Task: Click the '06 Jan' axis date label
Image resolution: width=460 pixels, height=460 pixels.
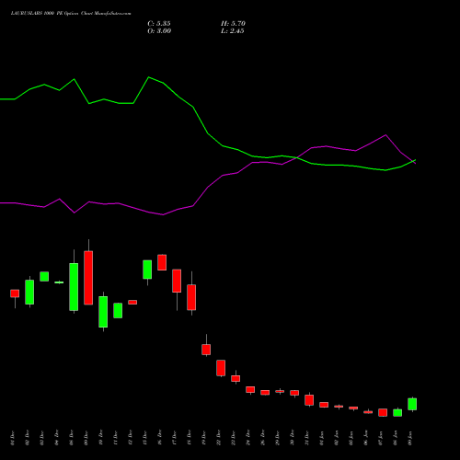Action: click(366, 438)
